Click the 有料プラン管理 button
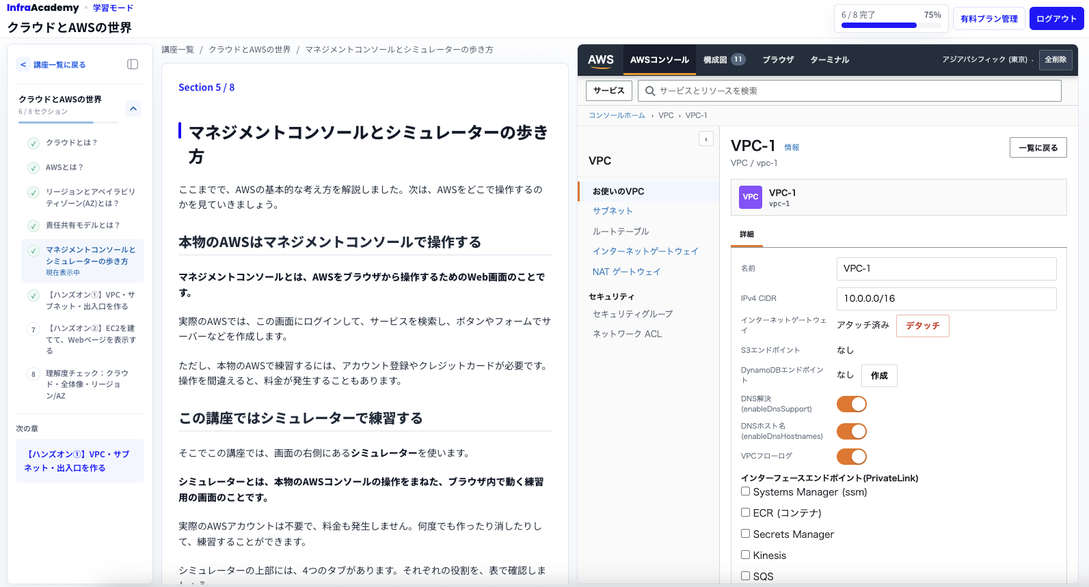The width and height of the screenshot is (1089, 587). [x=989, y=18]
